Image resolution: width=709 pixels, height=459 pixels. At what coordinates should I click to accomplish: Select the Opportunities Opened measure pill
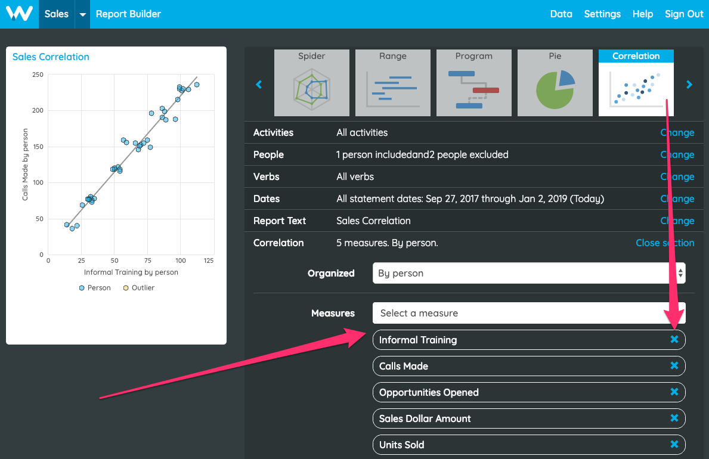(x=528, y=392)
